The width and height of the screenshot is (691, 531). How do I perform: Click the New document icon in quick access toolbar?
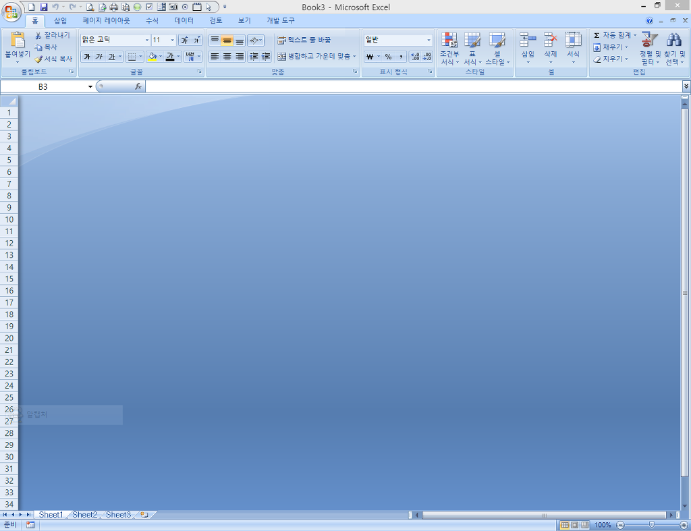click(32, 7)
